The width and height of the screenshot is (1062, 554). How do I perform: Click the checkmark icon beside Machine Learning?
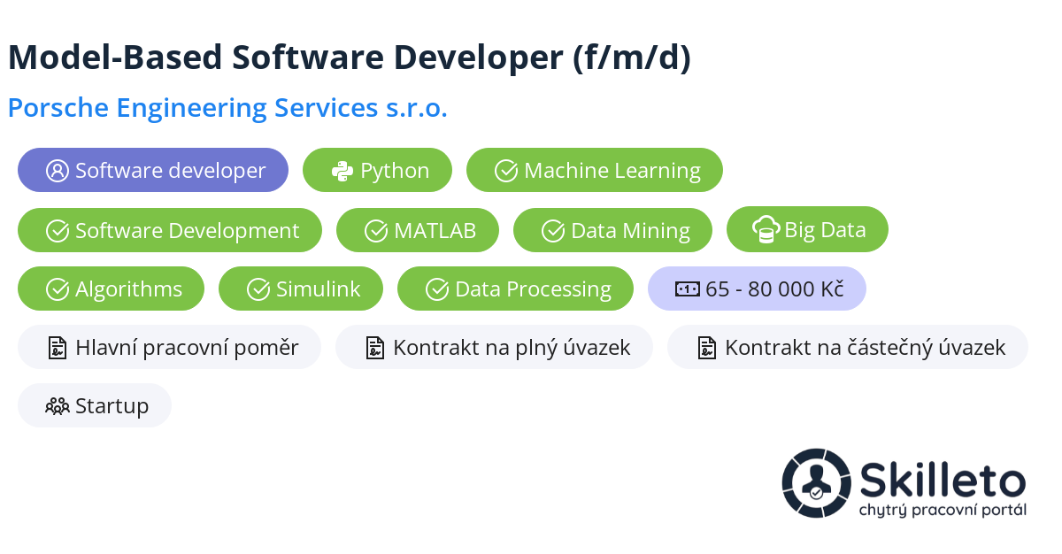coord(506,171)
